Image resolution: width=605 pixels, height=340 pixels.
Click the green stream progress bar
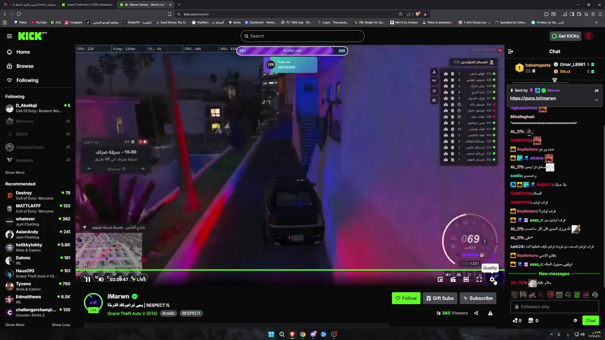coord(289,270)
